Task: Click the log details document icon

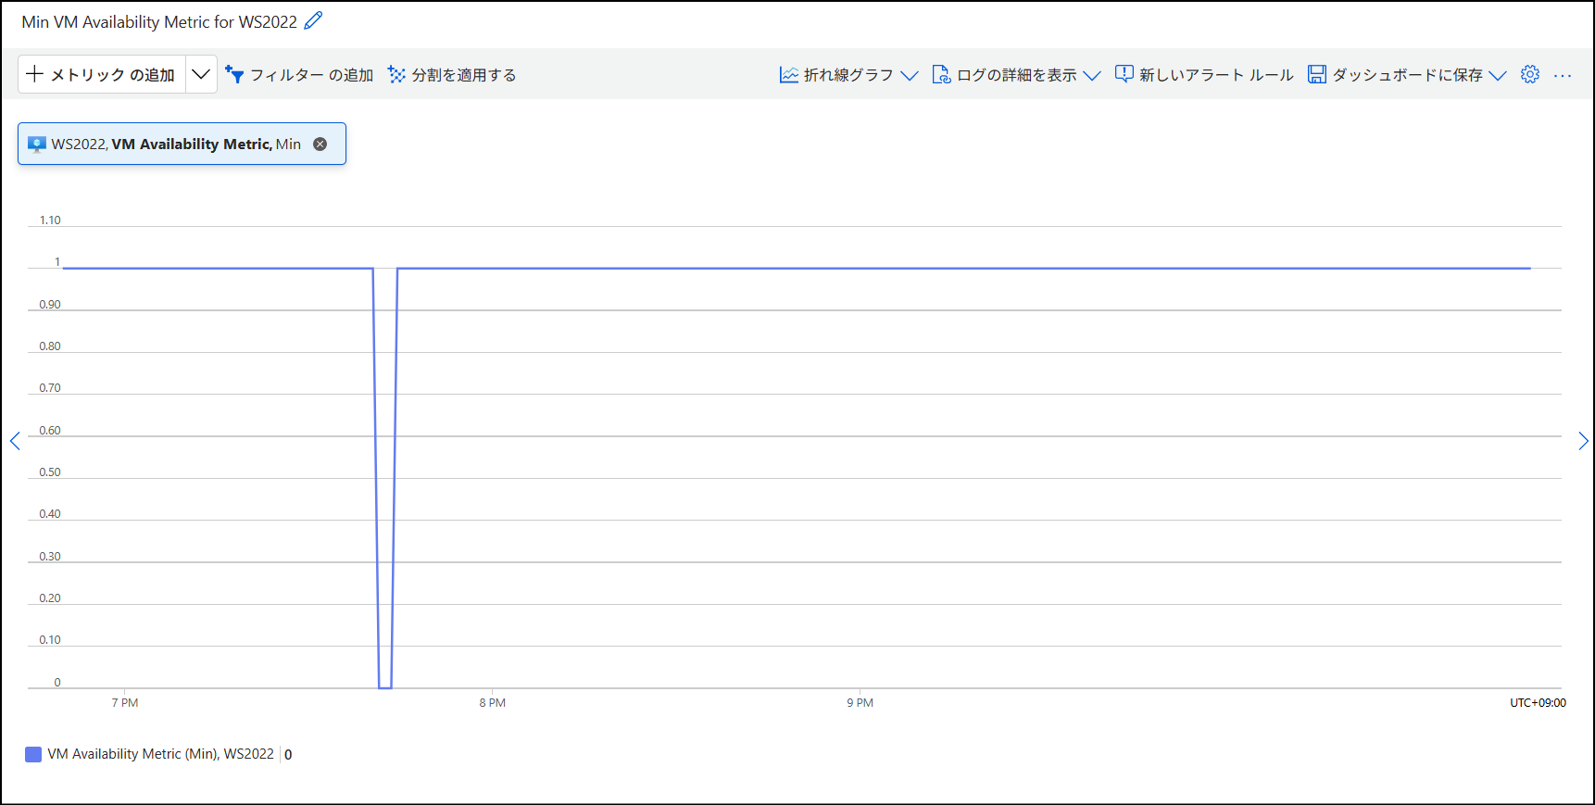Action: [941, 74]
